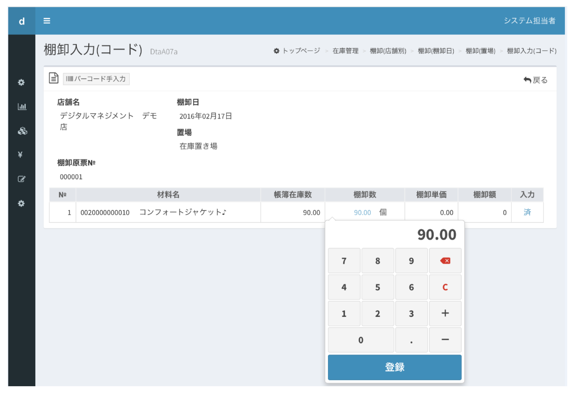The height and width of the screenshot is (393, 574).
Task: Open the edit pencil sidebar icon
Action: coord(22,179)
